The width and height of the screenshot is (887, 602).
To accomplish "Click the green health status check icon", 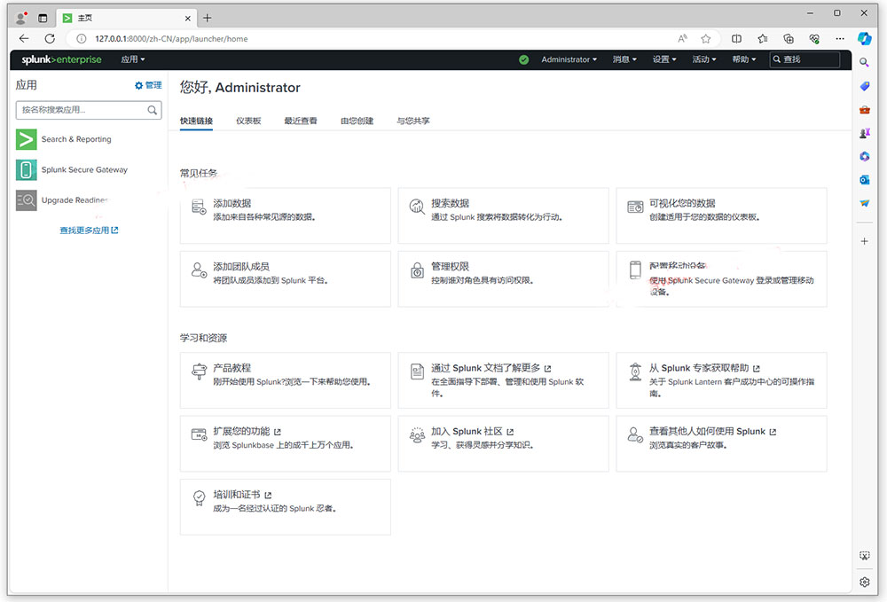I will pyautogui.click(x=524, y=59).
